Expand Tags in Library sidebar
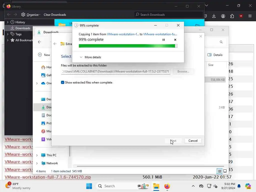Image resolution: width=256 pixels, height=192 pixels. pyautogui.click(x=7, y=34)
